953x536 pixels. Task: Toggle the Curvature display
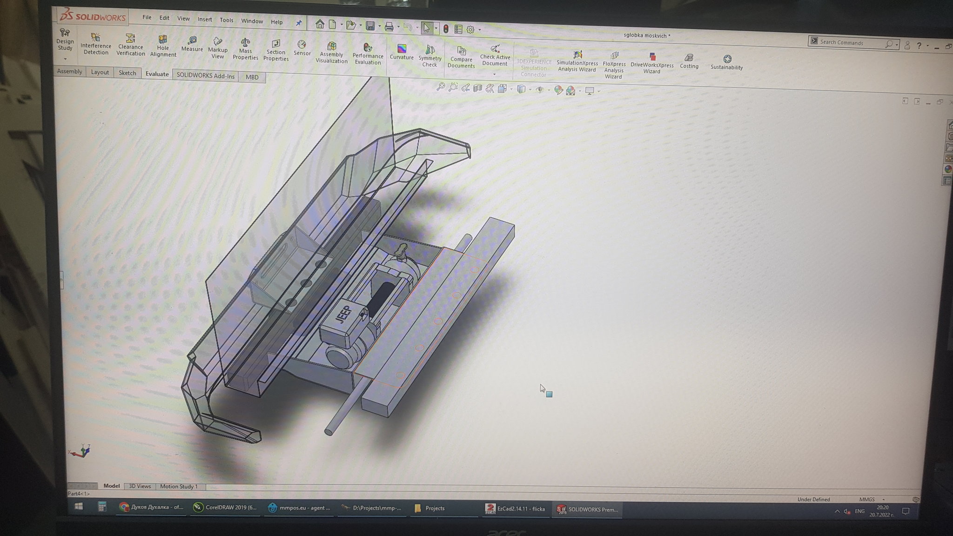[x=402, y=52]
